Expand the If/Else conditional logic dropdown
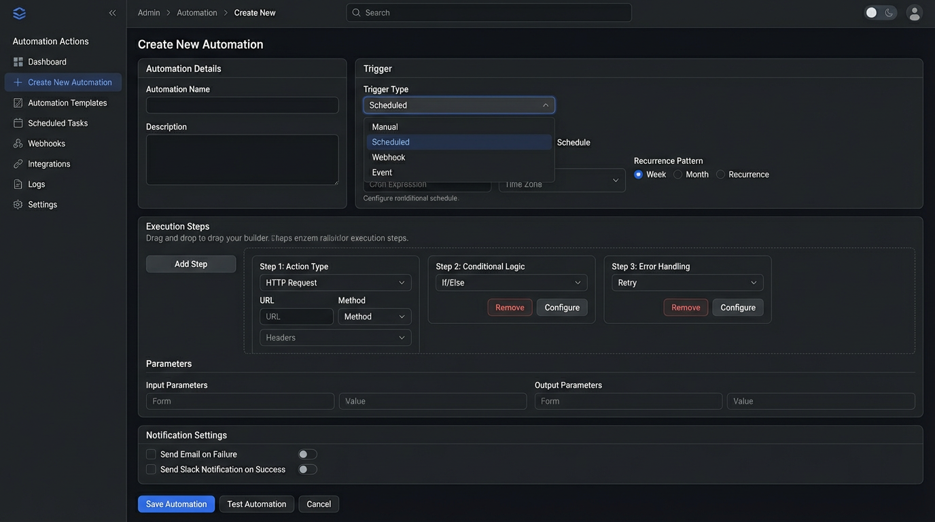The width and height of the screenshot is (935, 522). click(x=511, y=283)
